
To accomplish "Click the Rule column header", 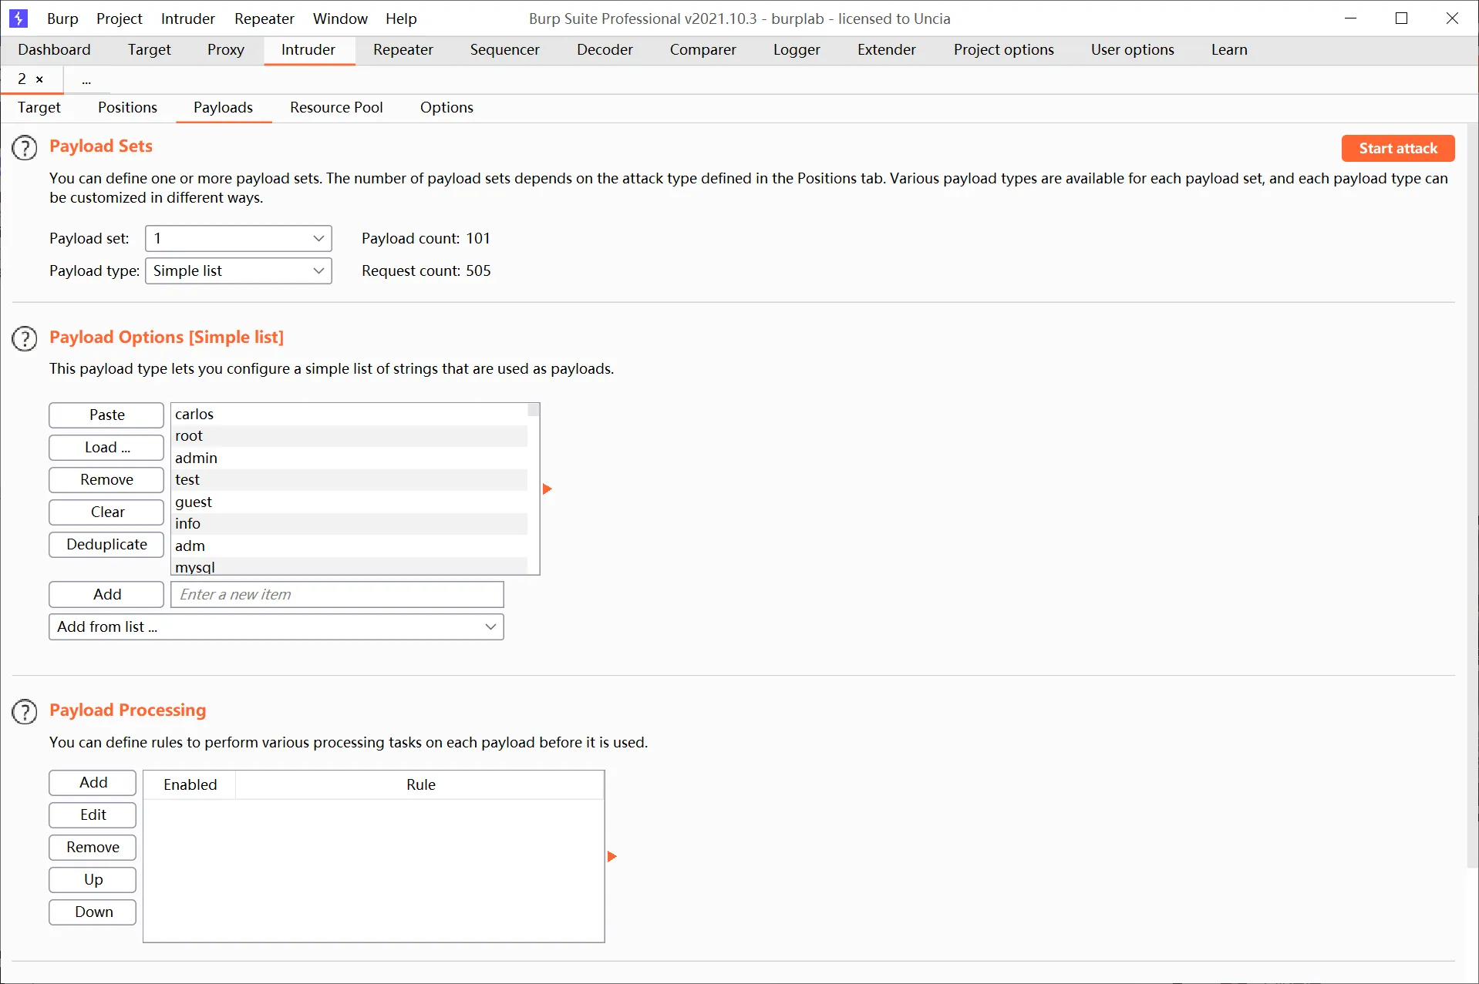I will click(x=420, y=784).
